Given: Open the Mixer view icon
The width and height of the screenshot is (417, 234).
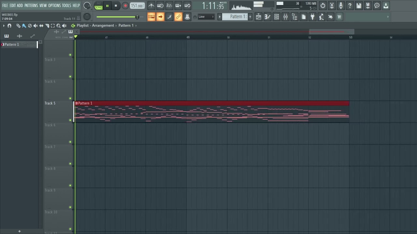Looking at the screenshot, I should point(285,17).
